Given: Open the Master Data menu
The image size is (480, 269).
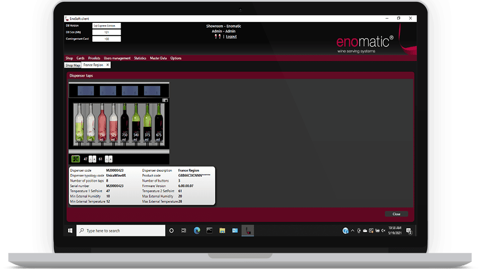Looking at the screenshot, I should [x=158, y=58].
